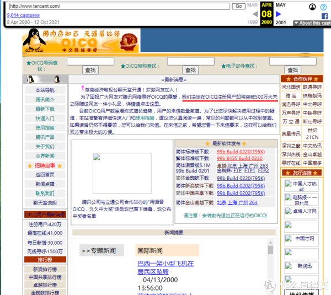Click the 电子邮件查找 input field
This screenshot has height=295, width=331.
point(293,61)
